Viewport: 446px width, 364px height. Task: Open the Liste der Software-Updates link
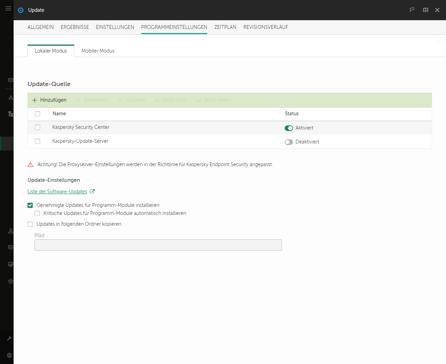pyautogui.click(x=57, y=192)
